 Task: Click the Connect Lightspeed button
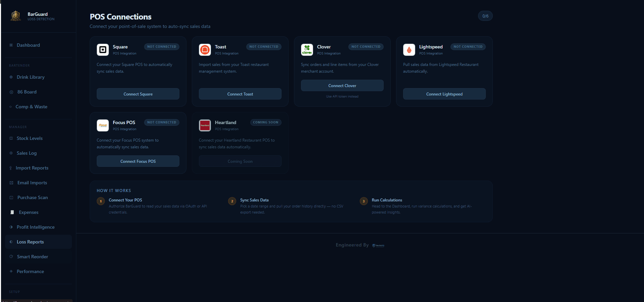tap(444, 94)
